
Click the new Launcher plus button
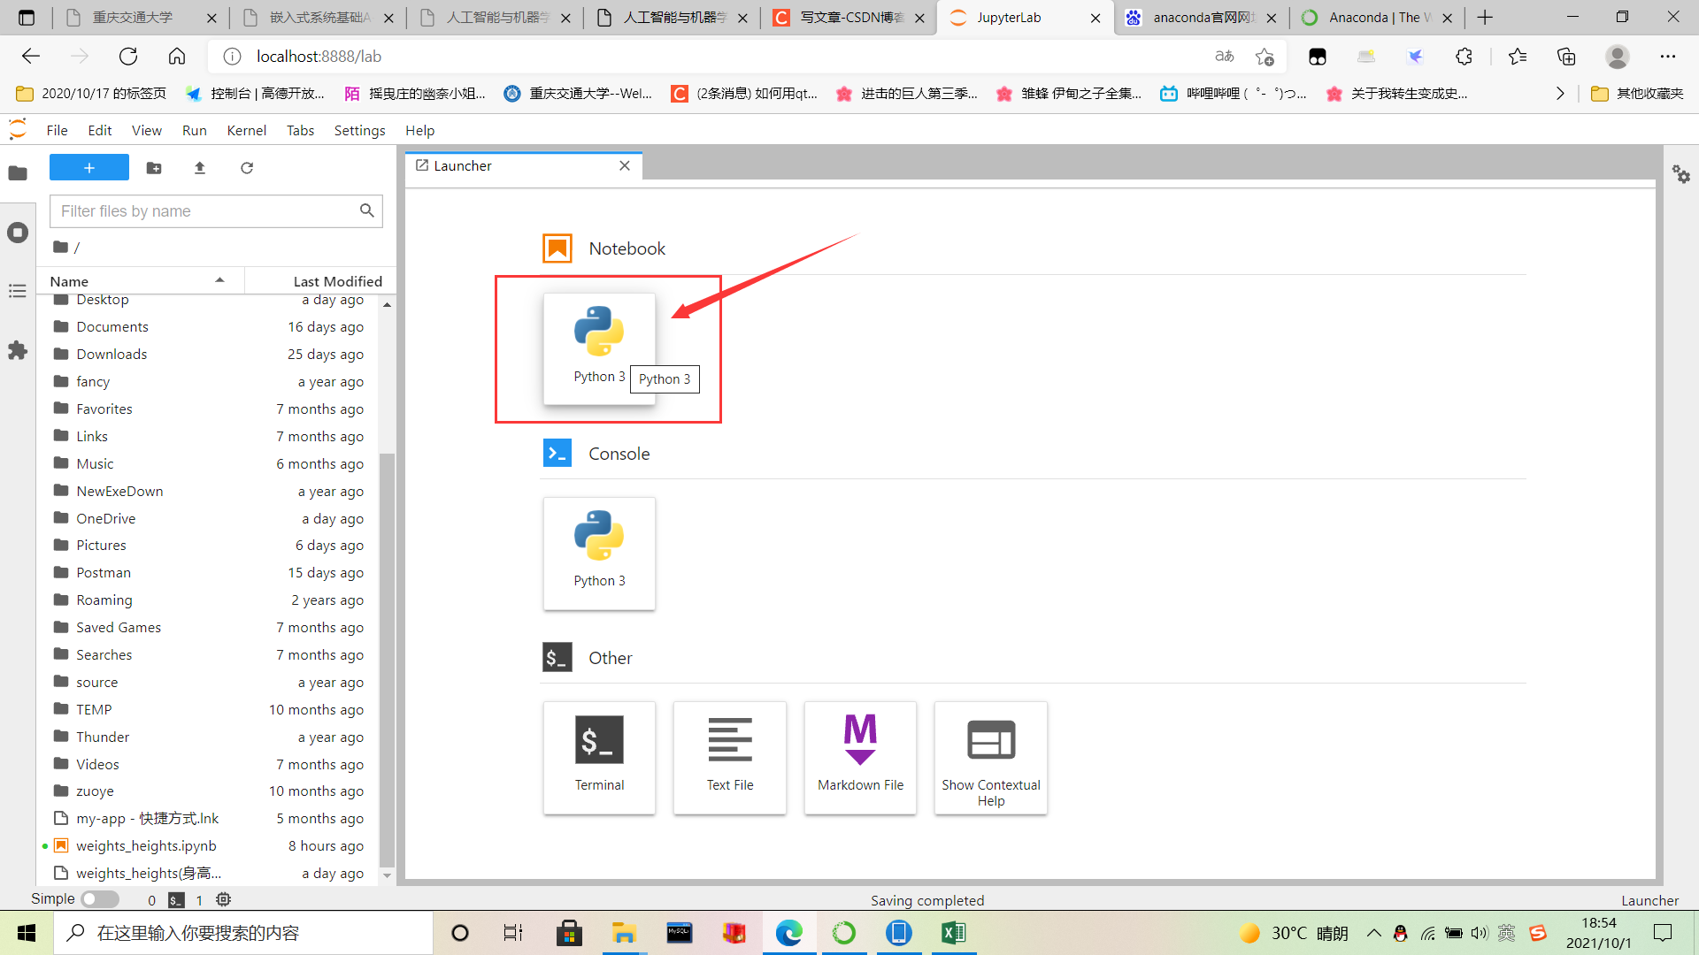(88, 167)
